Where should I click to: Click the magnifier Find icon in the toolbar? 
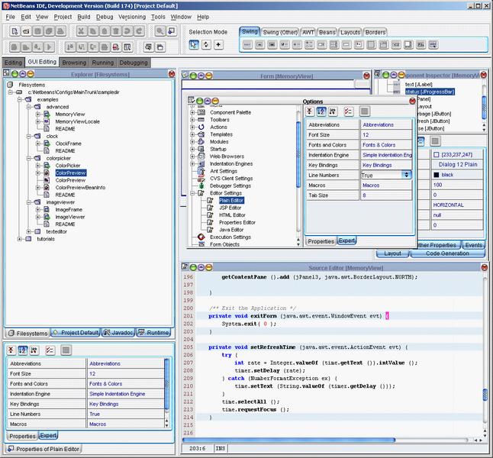pos(159,31)
